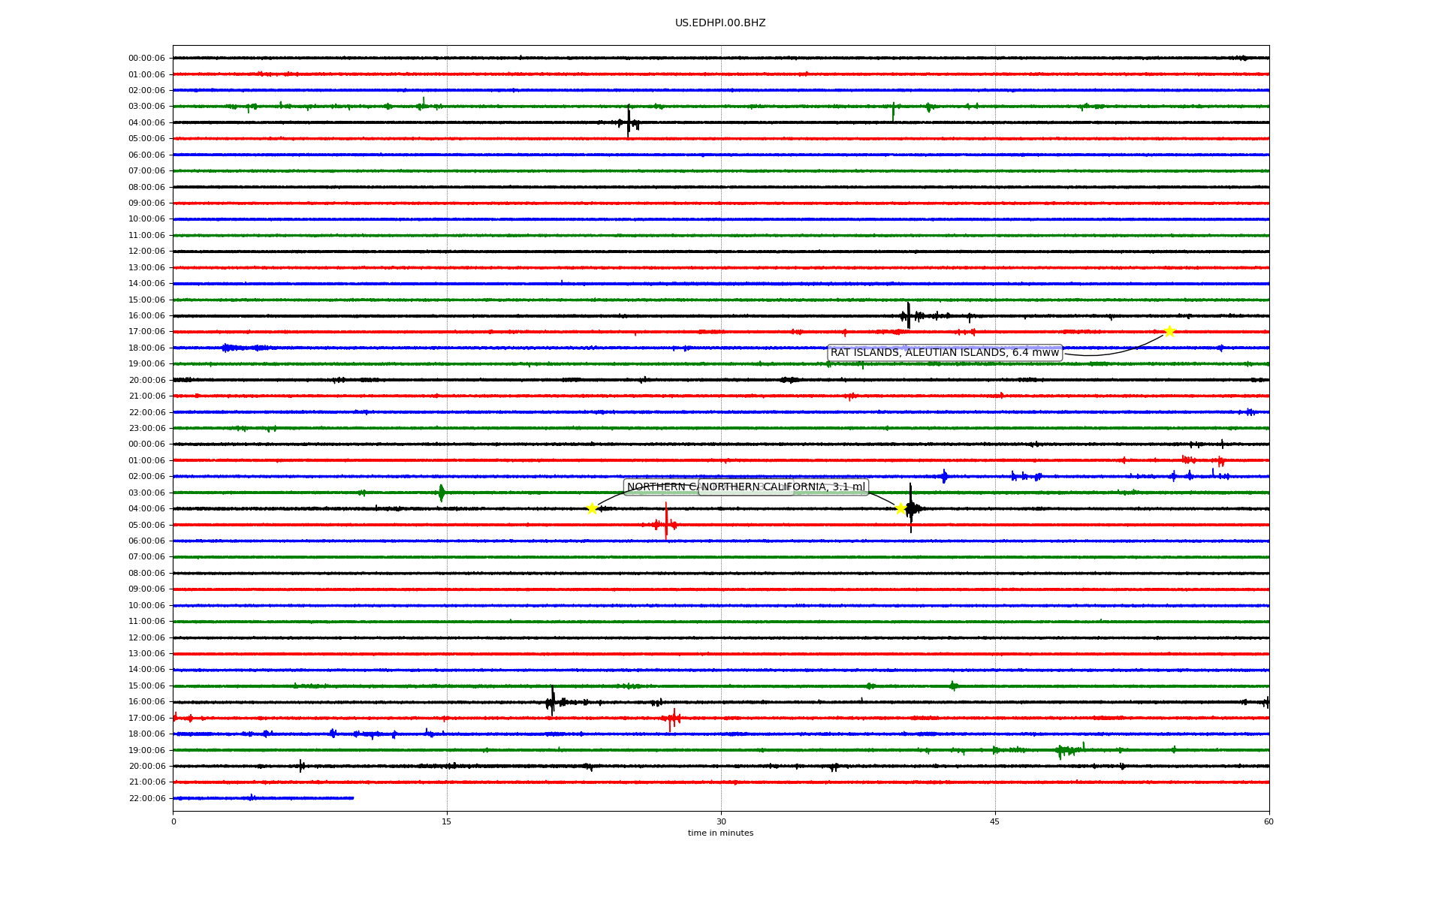Select the Rat Islands, Aleutian Islands 6.4 mww label
This screenshot has width=1442, height=901.
944,352
